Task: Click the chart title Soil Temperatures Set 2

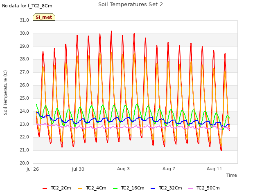Action: 131,4
